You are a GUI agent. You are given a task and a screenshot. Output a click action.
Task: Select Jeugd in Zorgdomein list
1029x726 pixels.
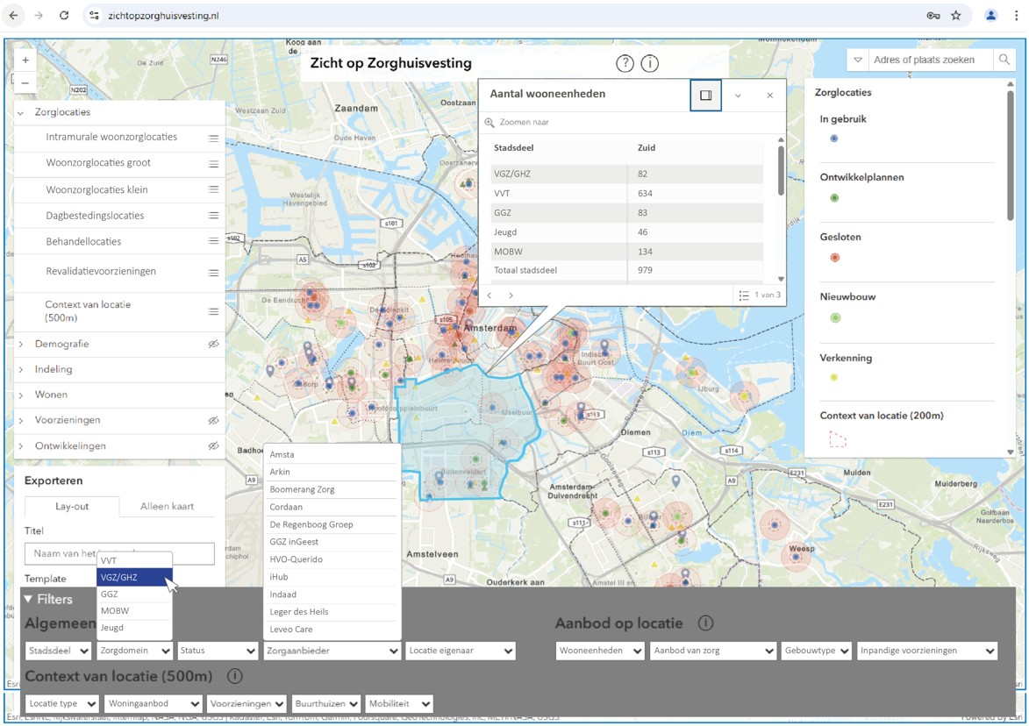pyautogui.click(x=134, y=628)
